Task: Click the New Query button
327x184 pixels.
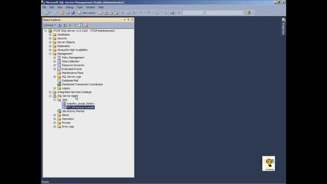Action: pos(87,13)
